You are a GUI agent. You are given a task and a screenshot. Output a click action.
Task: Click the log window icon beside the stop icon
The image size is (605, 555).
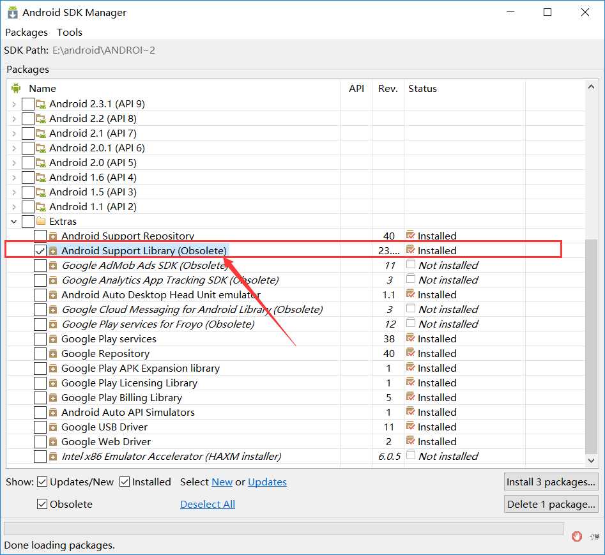coord(594,536)
